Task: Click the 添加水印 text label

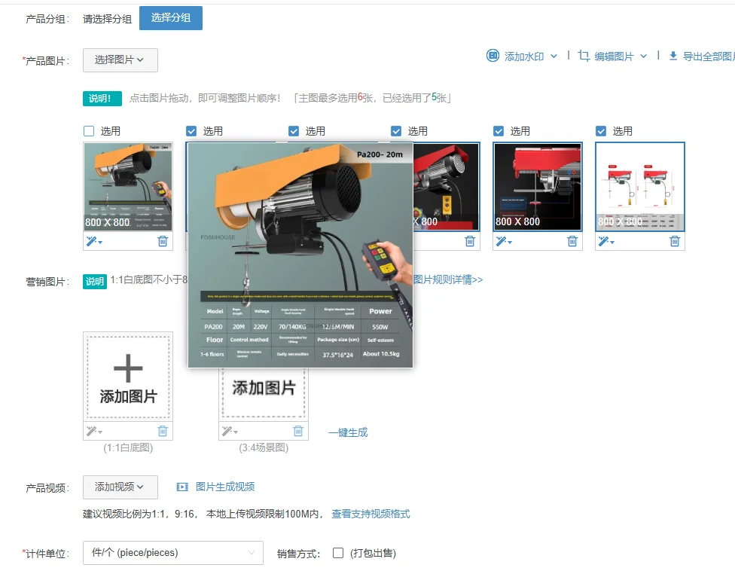Action: (x=524, y=56)
